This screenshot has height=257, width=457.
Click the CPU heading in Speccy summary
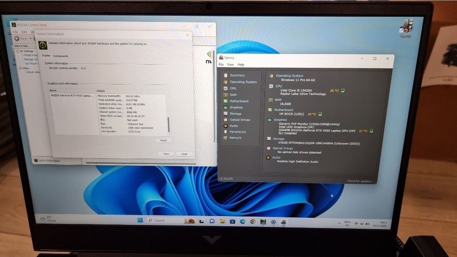tap(278, 86)
